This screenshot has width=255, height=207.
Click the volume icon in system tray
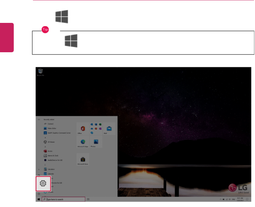coord(229,199)
